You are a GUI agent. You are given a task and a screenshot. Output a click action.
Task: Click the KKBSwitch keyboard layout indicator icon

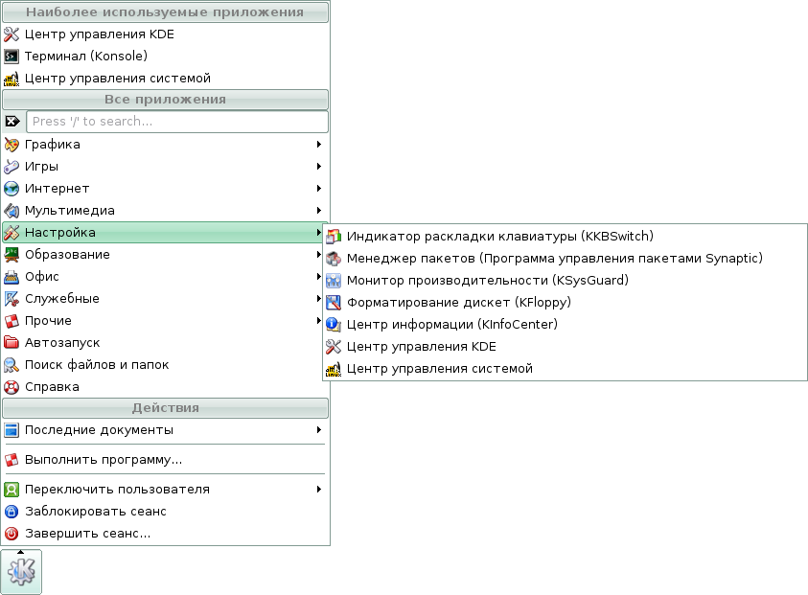pos(334,236)
